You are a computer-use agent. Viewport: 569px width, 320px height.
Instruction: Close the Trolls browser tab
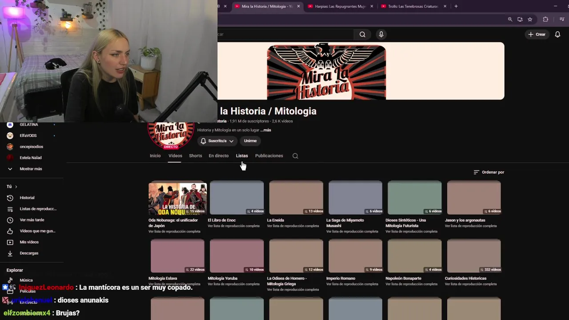coord(445,6)
